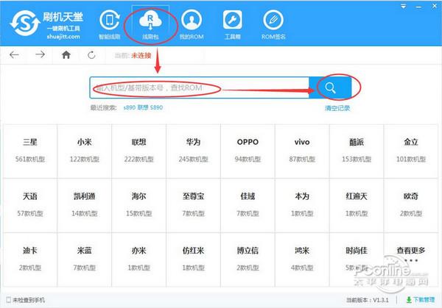The image size is (442, 308).
Task: Close the 刷机天堂 window
Action: point(435,6)
